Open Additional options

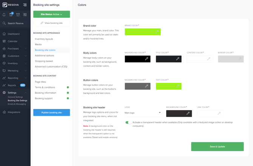coord(45,55)
